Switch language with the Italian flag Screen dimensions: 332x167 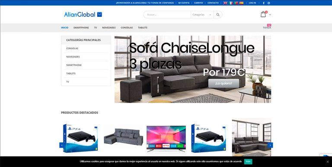click(231, 3)
